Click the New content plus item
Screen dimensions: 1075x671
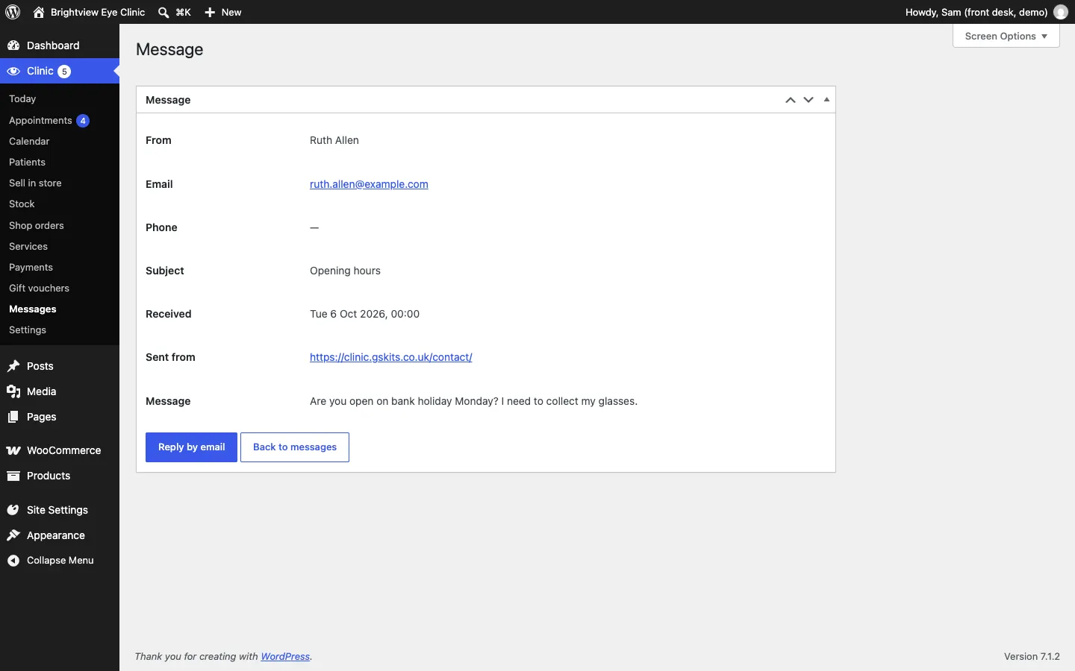(x=223, y=12)
